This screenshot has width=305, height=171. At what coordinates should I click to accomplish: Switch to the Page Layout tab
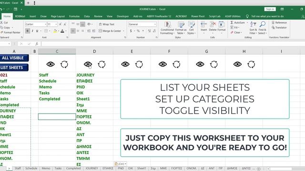pyautogui.click(x=58, y=16)
